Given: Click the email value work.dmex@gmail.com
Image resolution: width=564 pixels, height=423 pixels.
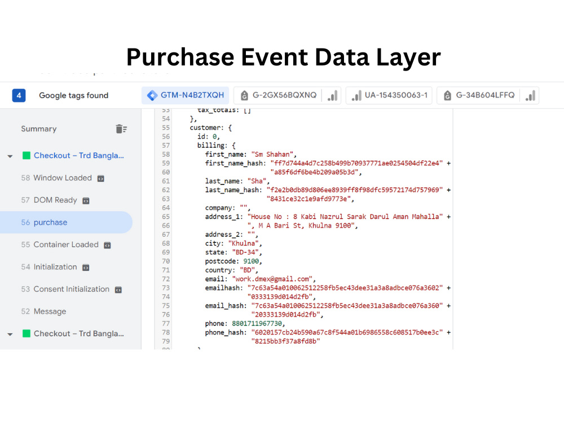Looking at the screenshot, I should point(272,279).
